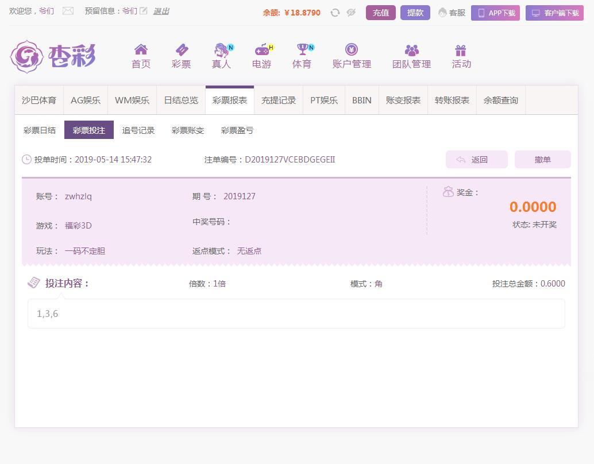Click the mail envelope icon

coord(68,11)
